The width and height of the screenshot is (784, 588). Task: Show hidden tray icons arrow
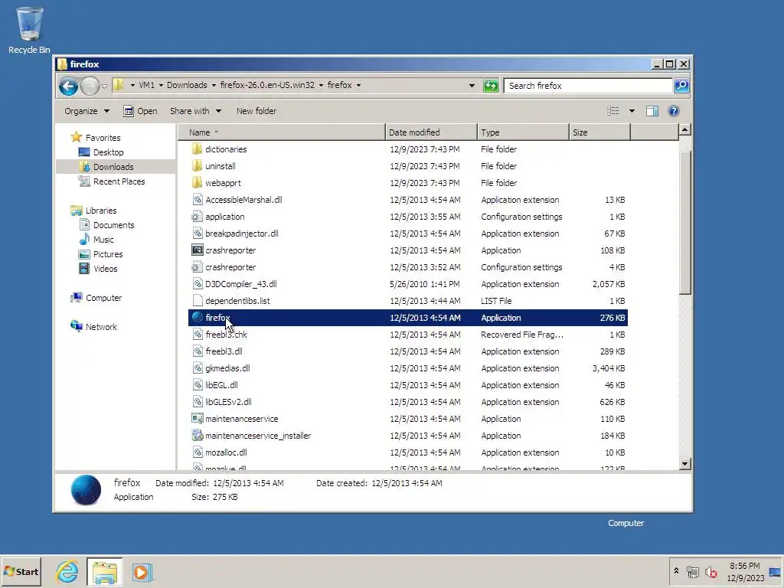point(676,570)
